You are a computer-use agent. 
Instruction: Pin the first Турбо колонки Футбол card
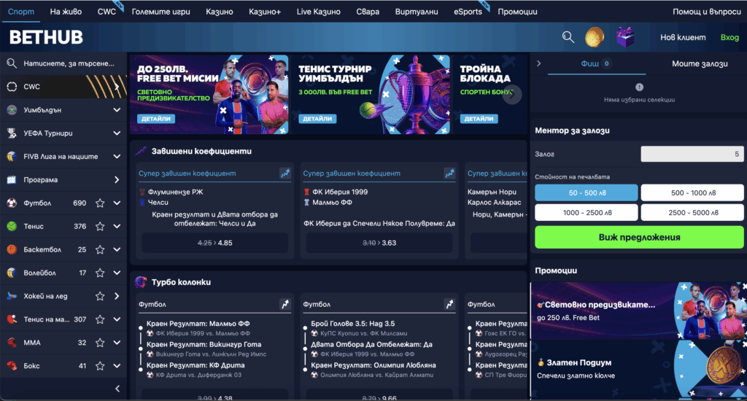click(285, 304)
